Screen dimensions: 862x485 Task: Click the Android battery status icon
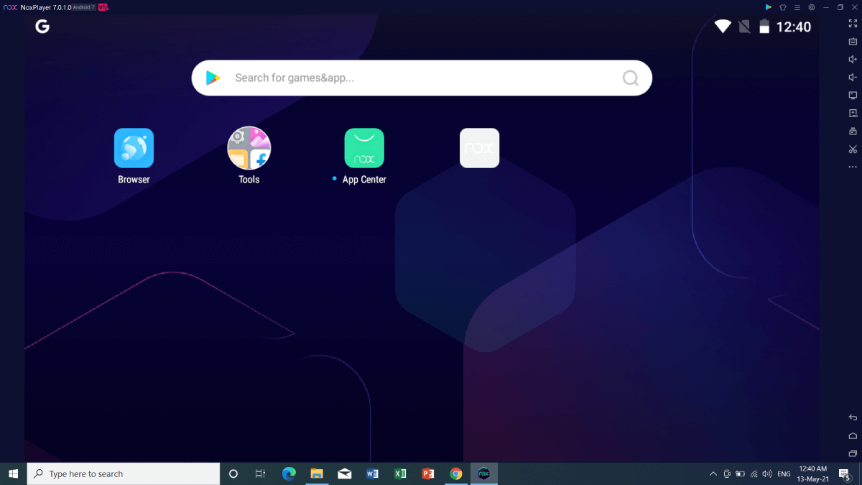click(x=764, y=27)
